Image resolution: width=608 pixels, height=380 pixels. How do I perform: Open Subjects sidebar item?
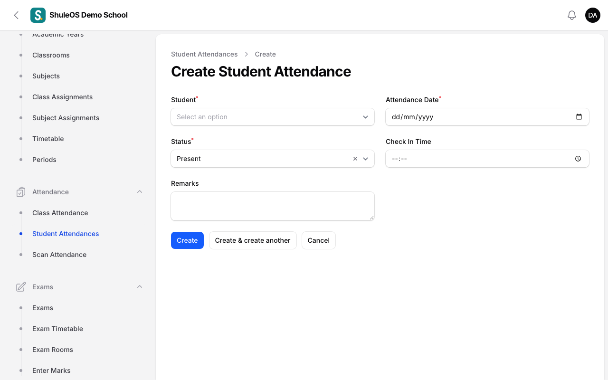(x=46, y=76)
